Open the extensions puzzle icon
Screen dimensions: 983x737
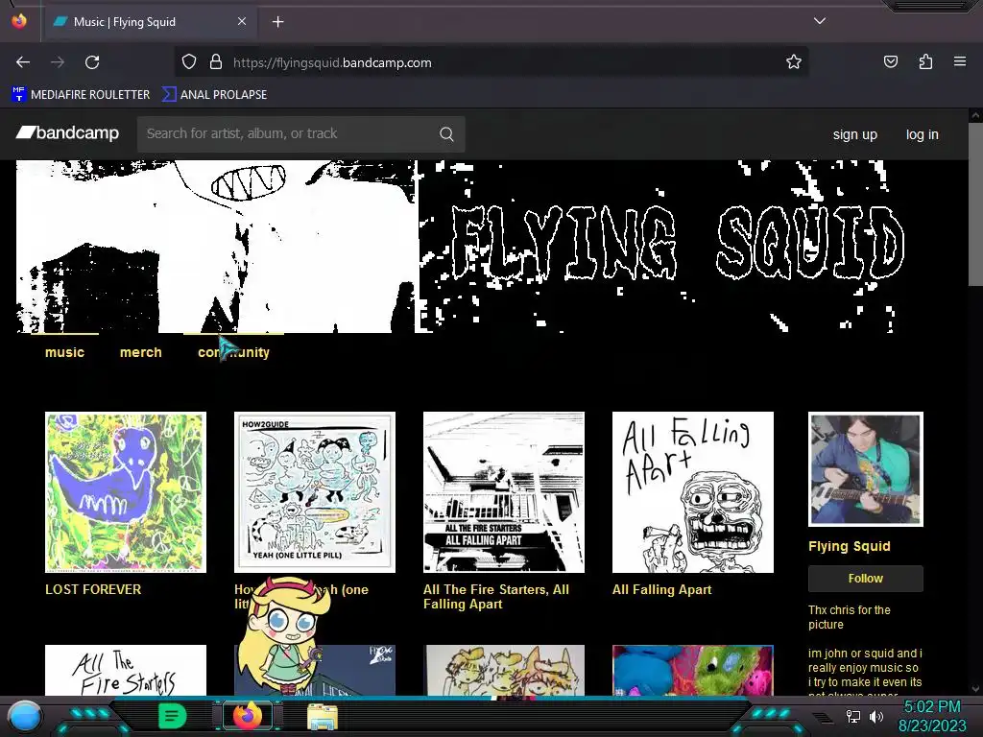pos(925,62)
